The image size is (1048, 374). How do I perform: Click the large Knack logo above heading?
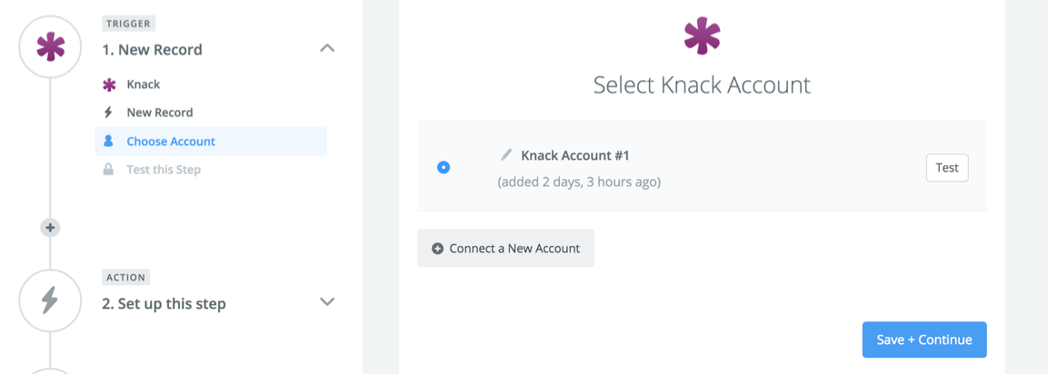click(x=702, y=36)
